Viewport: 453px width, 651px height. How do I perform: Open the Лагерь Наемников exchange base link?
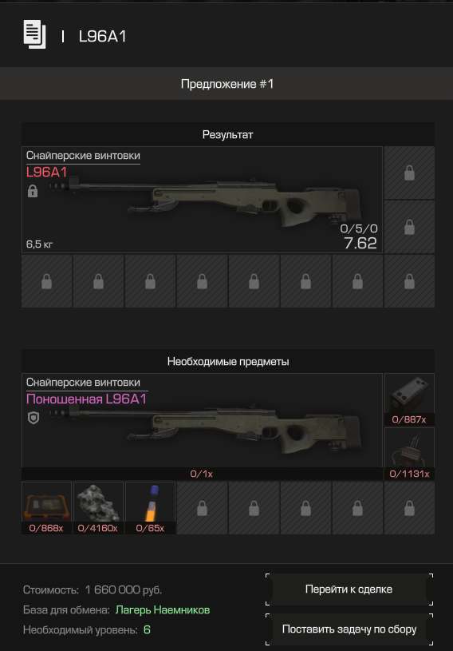pos(163,610)
